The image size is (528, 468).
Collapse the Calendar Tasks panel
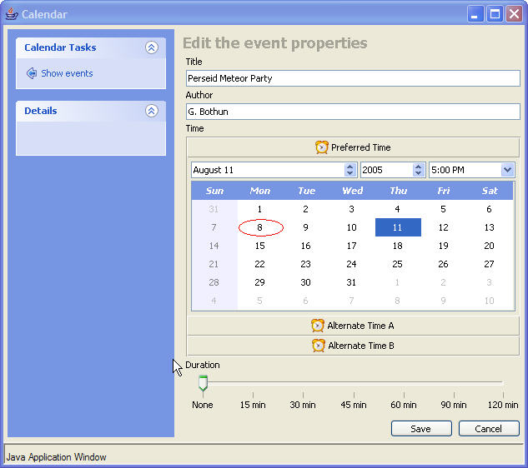pyautogui.click(x=152, y=47)
